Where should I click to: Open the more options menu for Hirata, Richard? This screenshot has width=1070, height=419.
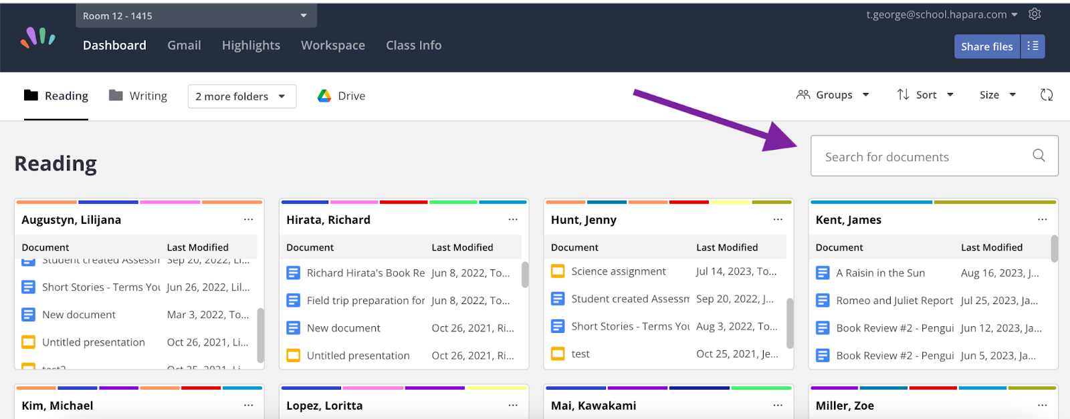(513, 219)
